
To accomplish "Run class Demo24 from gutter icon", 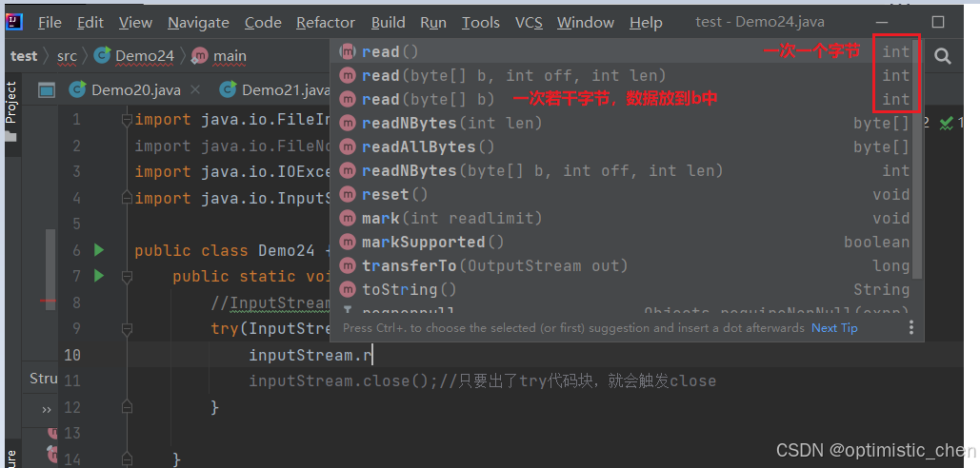I will click(x=99, y=250).
